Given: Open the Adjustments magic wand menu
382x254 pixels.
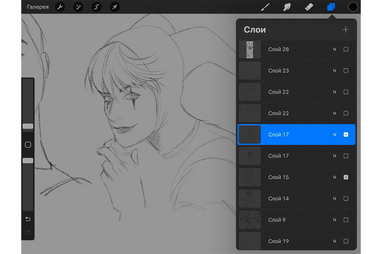Looking at the screenshot, I should click(78, 7).
